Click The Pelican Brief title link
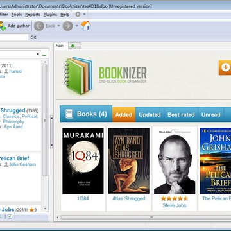The width and height of the screenshot is (231, 231). (x=216, y=198)
